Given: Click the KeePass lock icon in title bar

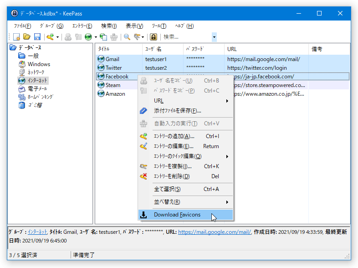Looking at the screenshot, I should 15,14.
